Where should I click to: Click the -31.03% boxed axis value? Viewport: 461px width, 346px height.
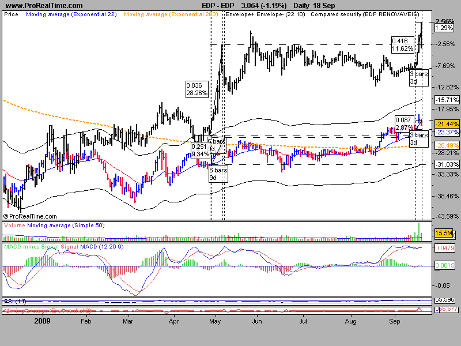(x=447, y=164)
